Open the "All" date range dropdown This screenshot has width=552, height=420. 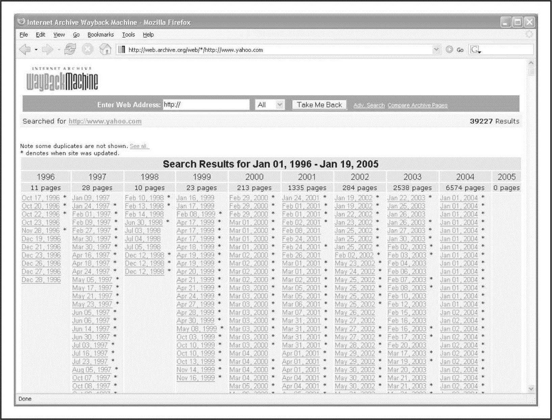270,105
